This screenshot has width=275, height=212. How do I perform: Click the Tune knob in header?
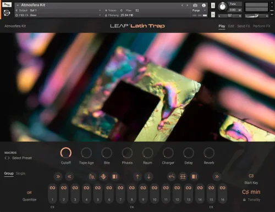coord(223,7)
